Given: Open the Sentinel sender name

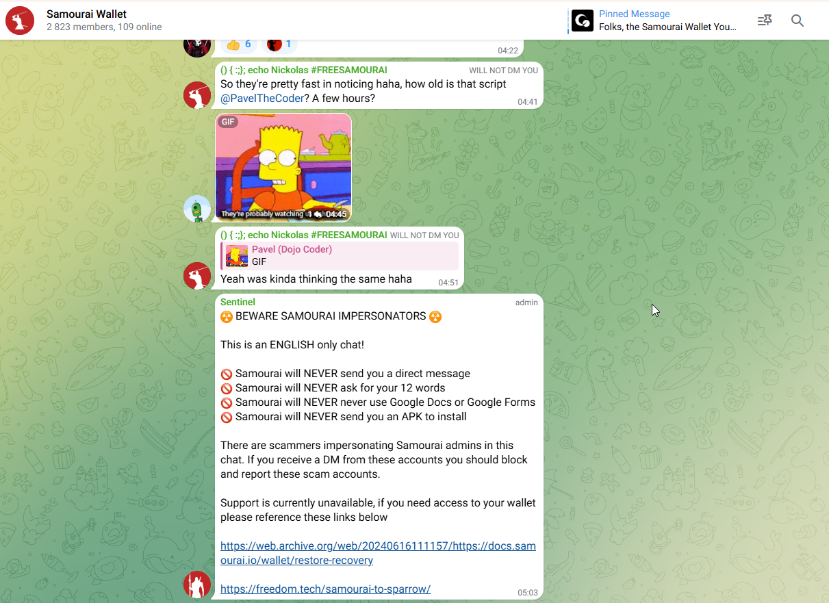Looking at the screenshot, I should click(238, 302).
